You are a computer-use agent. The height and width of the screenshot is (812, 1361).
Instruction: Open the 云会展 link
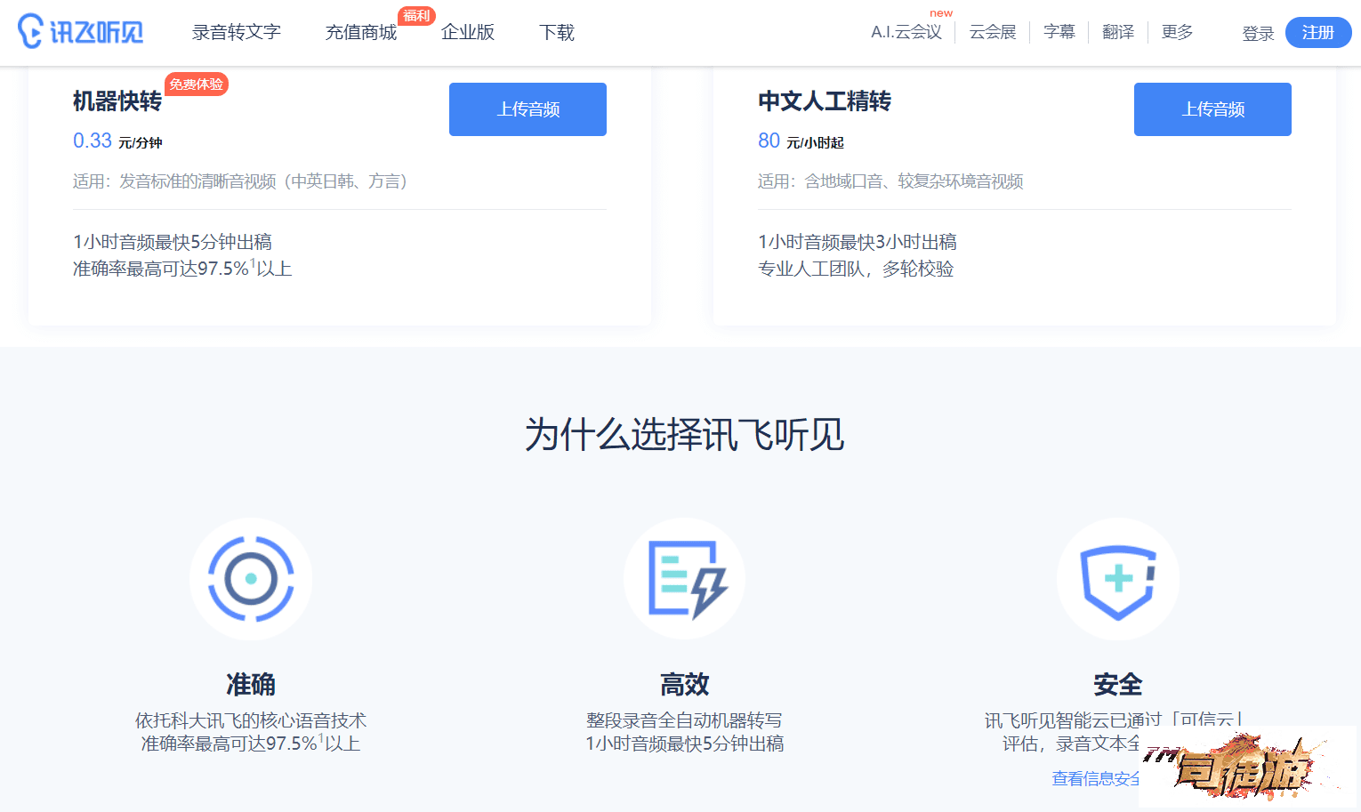point(993,33)
